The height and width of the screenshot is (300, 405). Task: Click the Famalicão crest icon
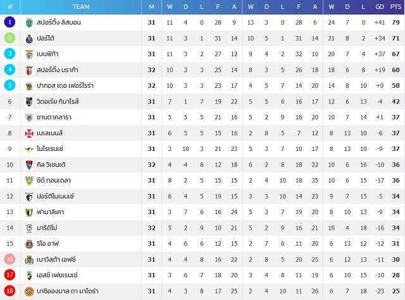[29, 212]
